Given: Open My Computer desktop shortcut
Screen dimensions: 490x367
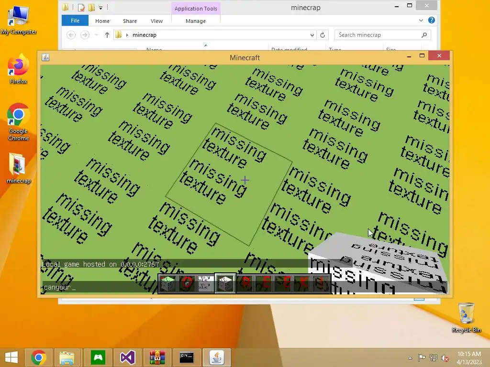Looking at the screenshot, I should click(x=19, y=20).
